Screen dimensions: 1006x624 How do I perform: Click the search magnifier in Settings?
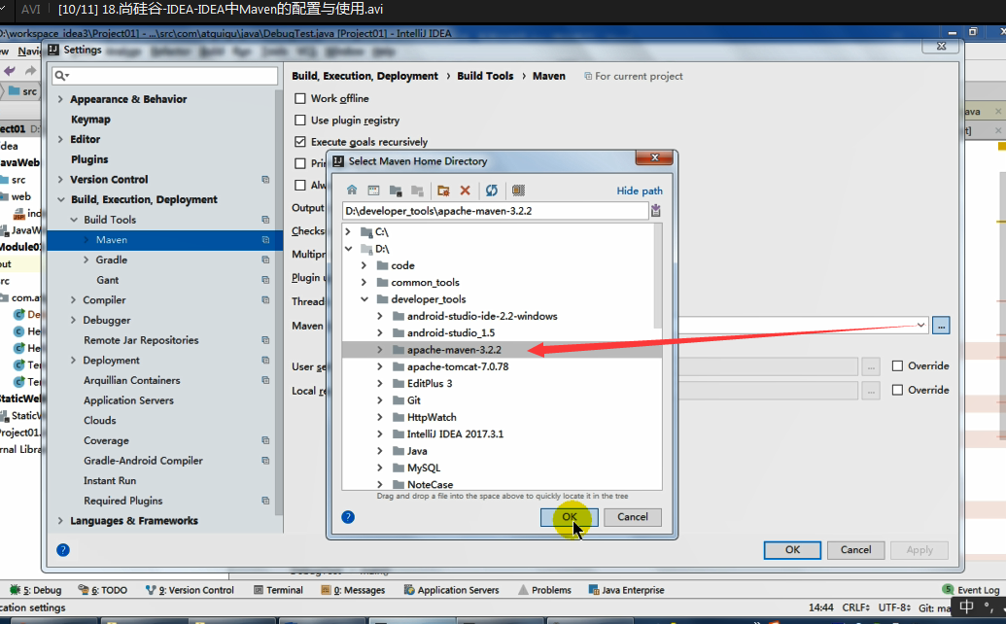pos(61,76)
